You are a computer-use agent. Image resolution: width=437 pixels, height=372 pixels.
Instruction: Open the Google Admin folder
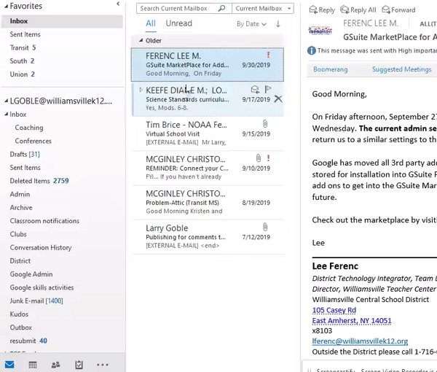click(31, 274)
